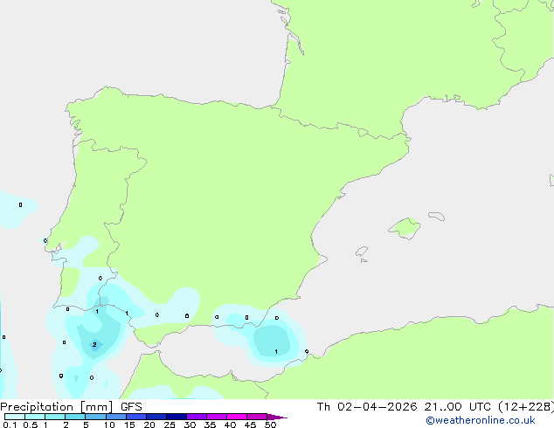Click the legend scale label '40'
This screenshot has height=428, width=554.
[x=230, y=425]
